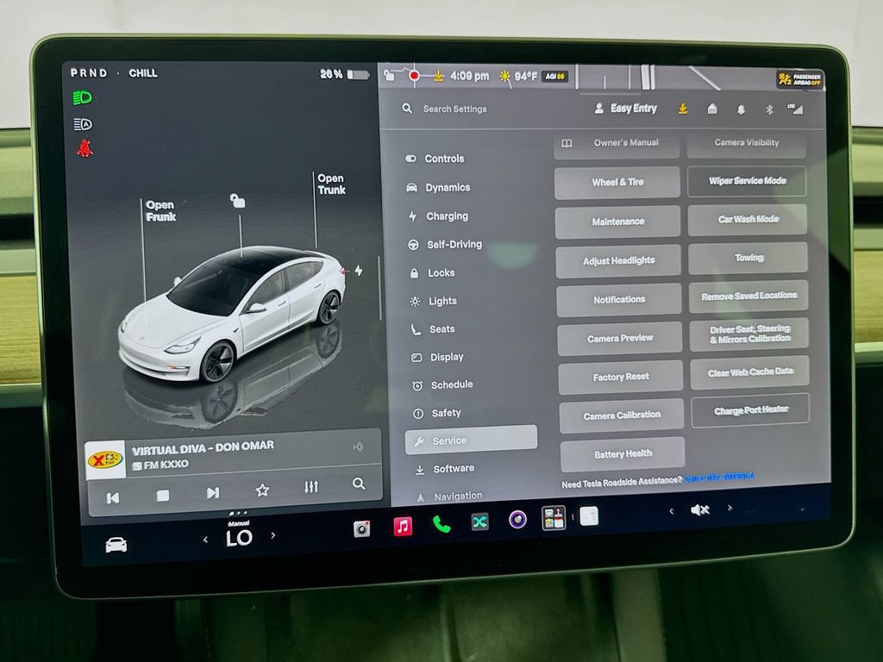
Task: Tap the car controls icon in the dock
Action: pyautogui.click(x=116, y=545)
